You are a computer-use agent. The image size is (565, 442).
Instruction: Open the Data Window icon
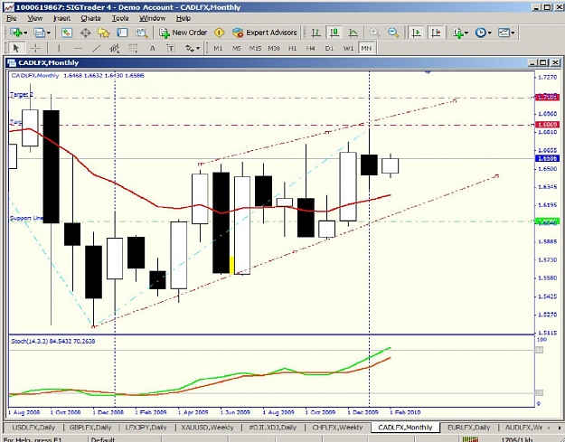coord(85,33)
